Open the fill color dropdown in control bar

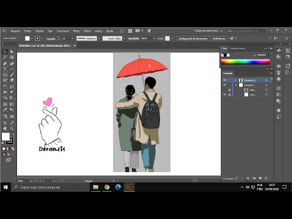[x=32, y=38]
